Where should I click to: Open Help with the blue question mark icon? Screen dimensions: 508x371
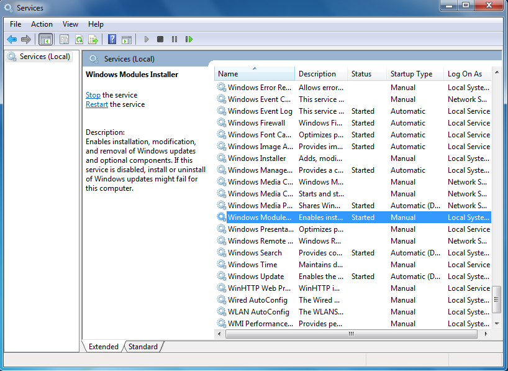pos(112,39)
